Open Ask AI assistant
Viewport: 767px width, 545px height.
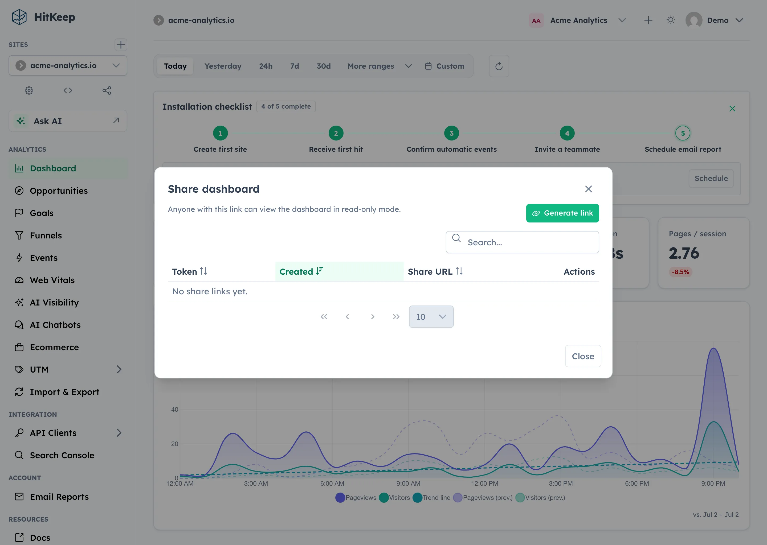click(68, 121)
